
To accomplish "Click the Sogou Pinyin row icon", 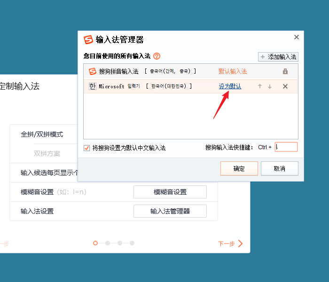I will 93,71.
